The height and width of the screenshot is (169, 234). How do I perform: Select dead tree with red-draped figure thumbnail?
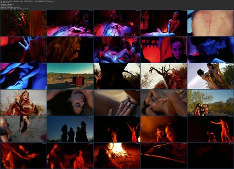click(164, 76)
